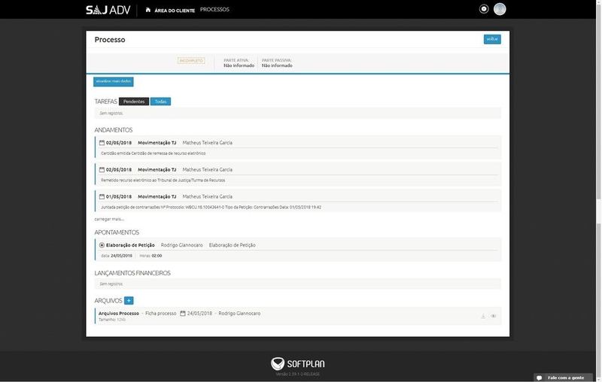Screen dimensions: 602x382
Task: Load more andamentos via carregar mais
Action: click(x=108, y=218)
